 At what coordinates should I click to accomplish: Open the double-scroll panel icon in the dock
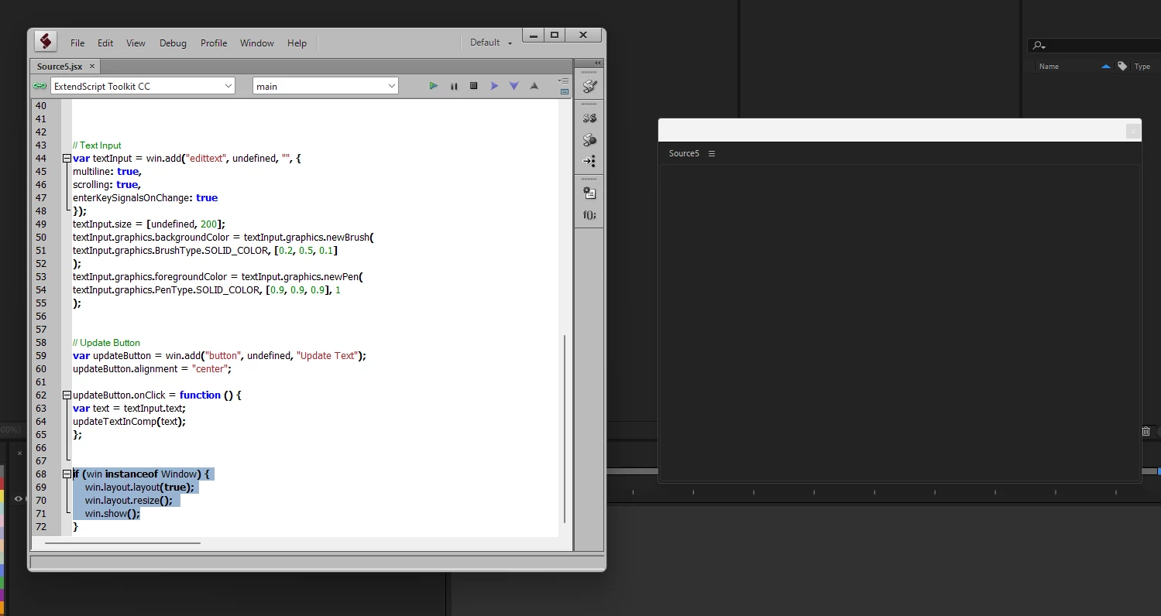coord(589,118)
